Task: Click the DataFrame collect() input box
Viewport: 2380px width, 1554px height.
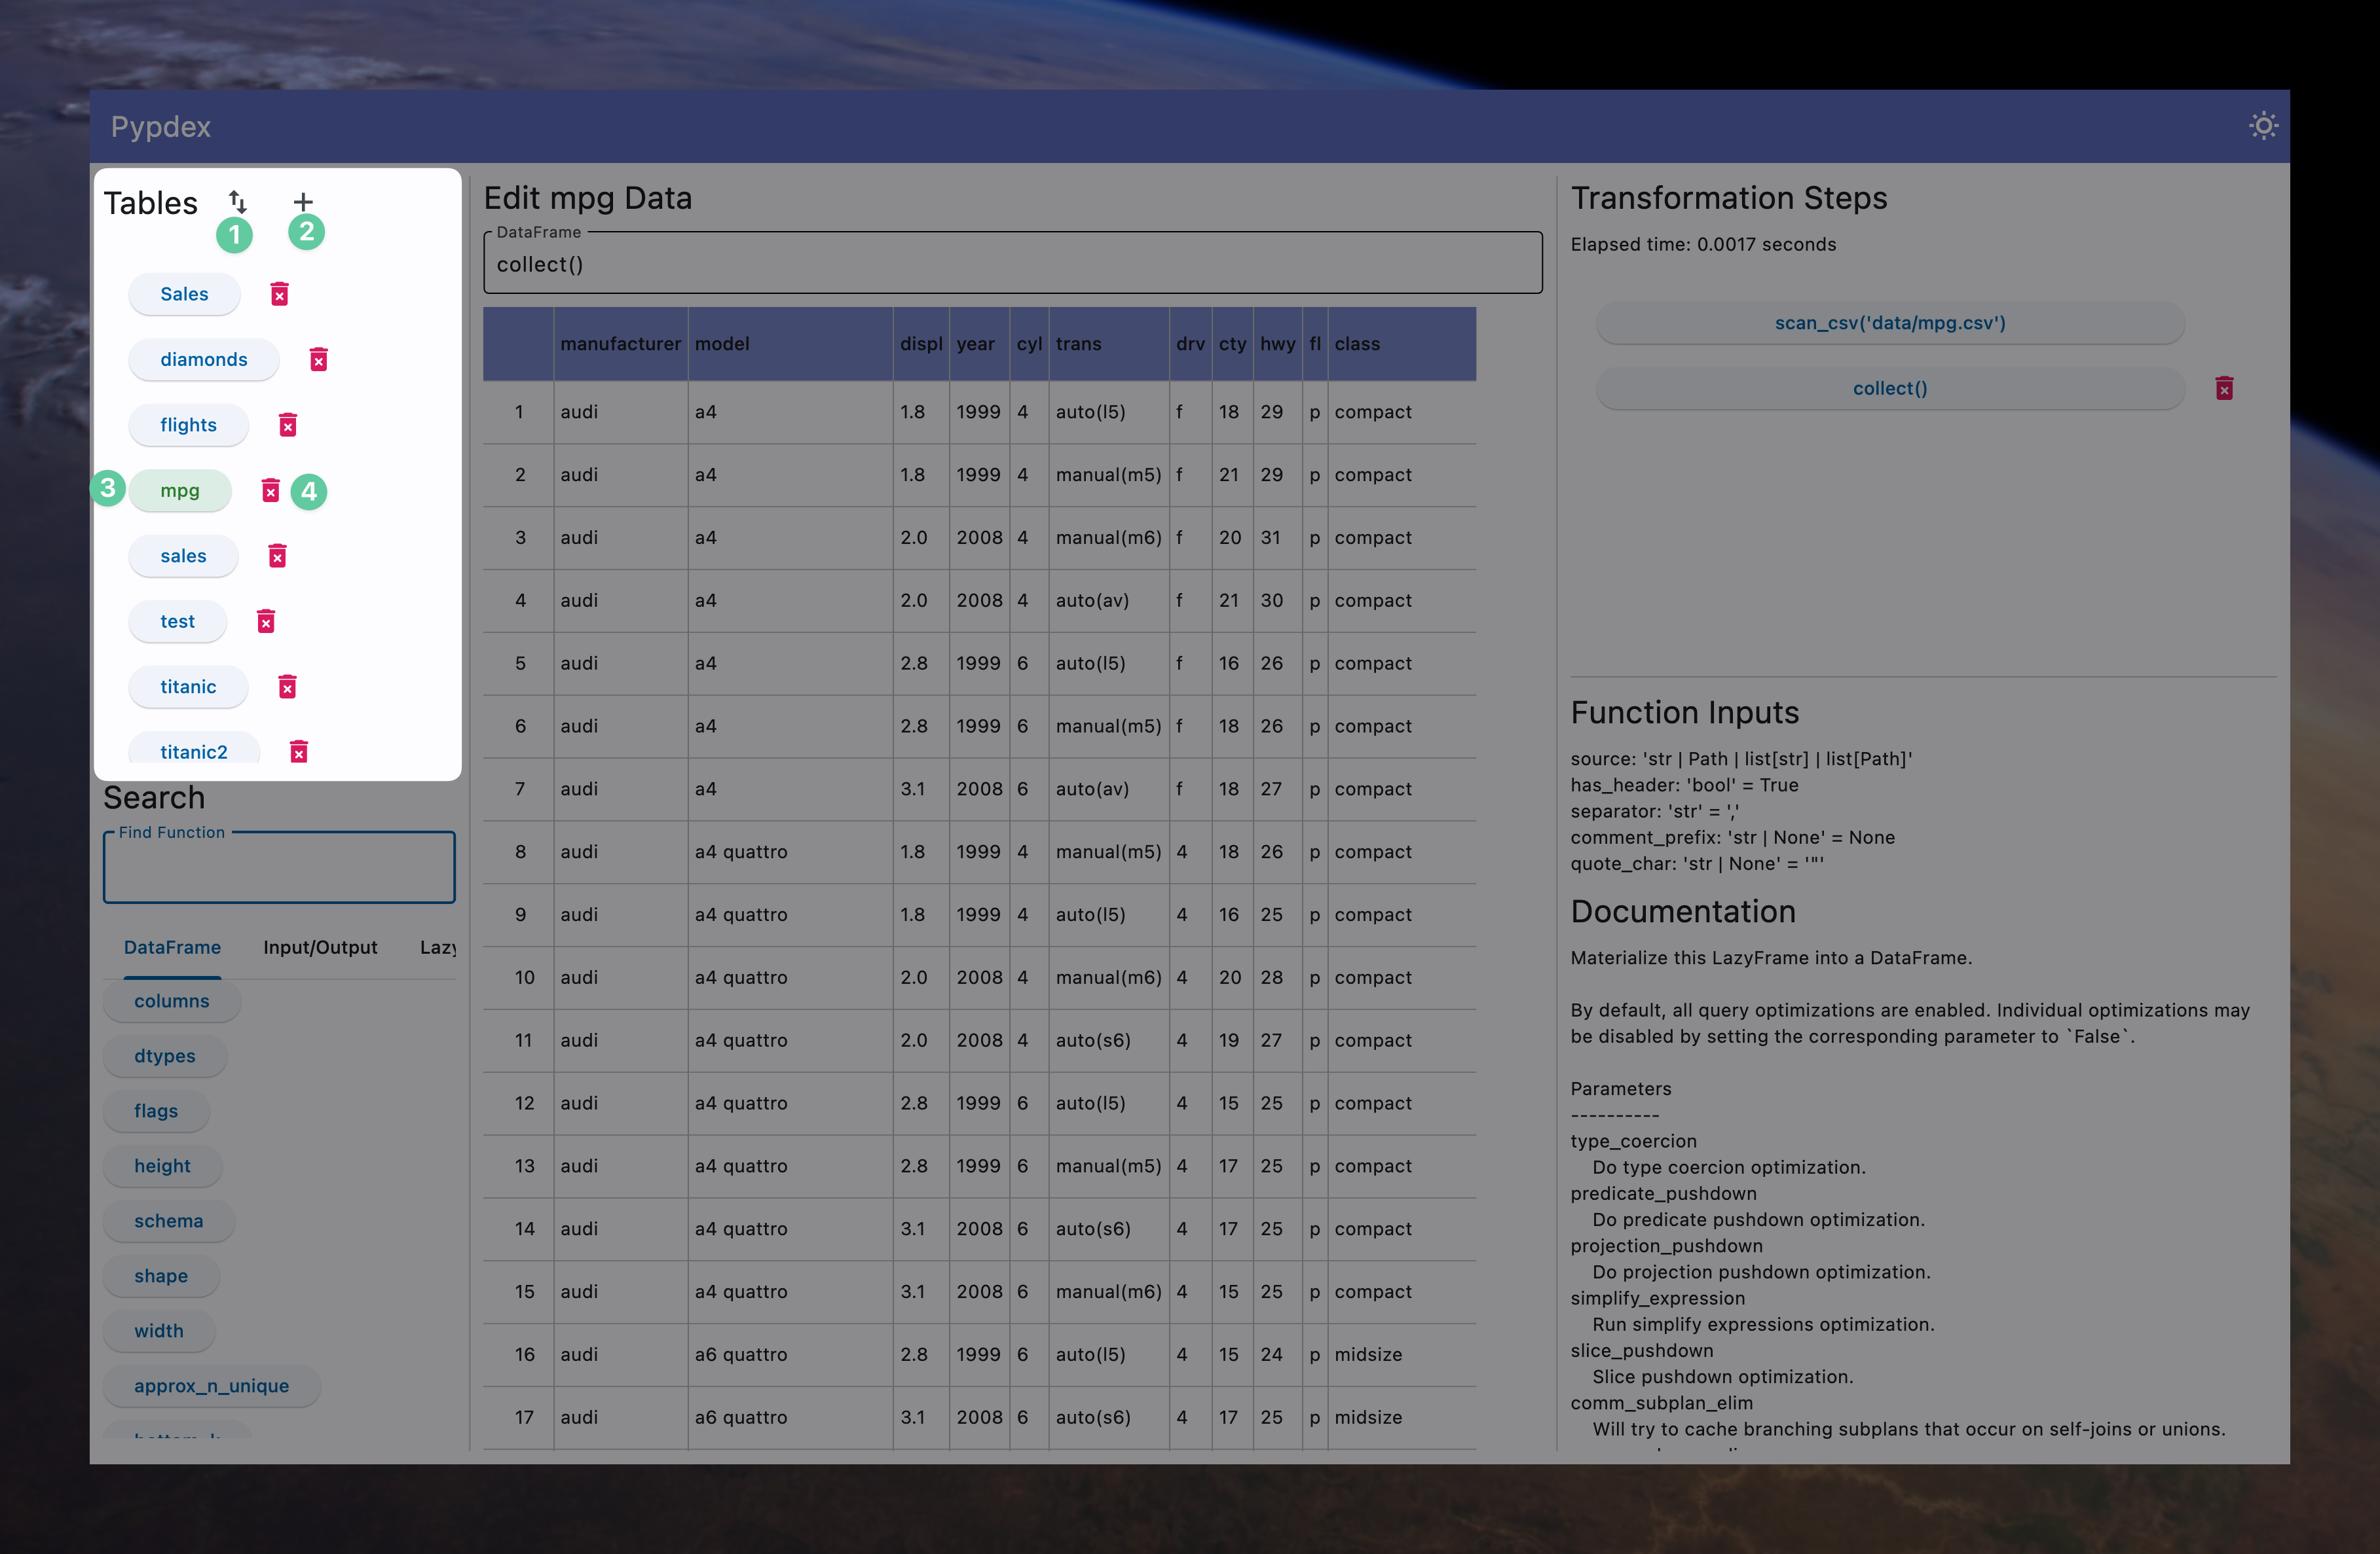Action: pos(1012,265)
